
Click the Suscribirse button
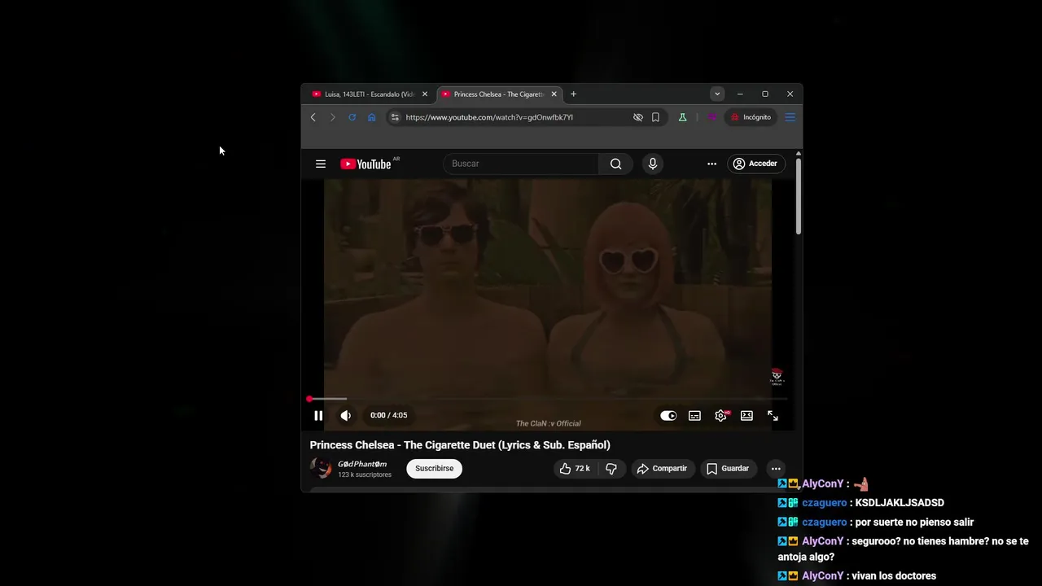point(435,468)
